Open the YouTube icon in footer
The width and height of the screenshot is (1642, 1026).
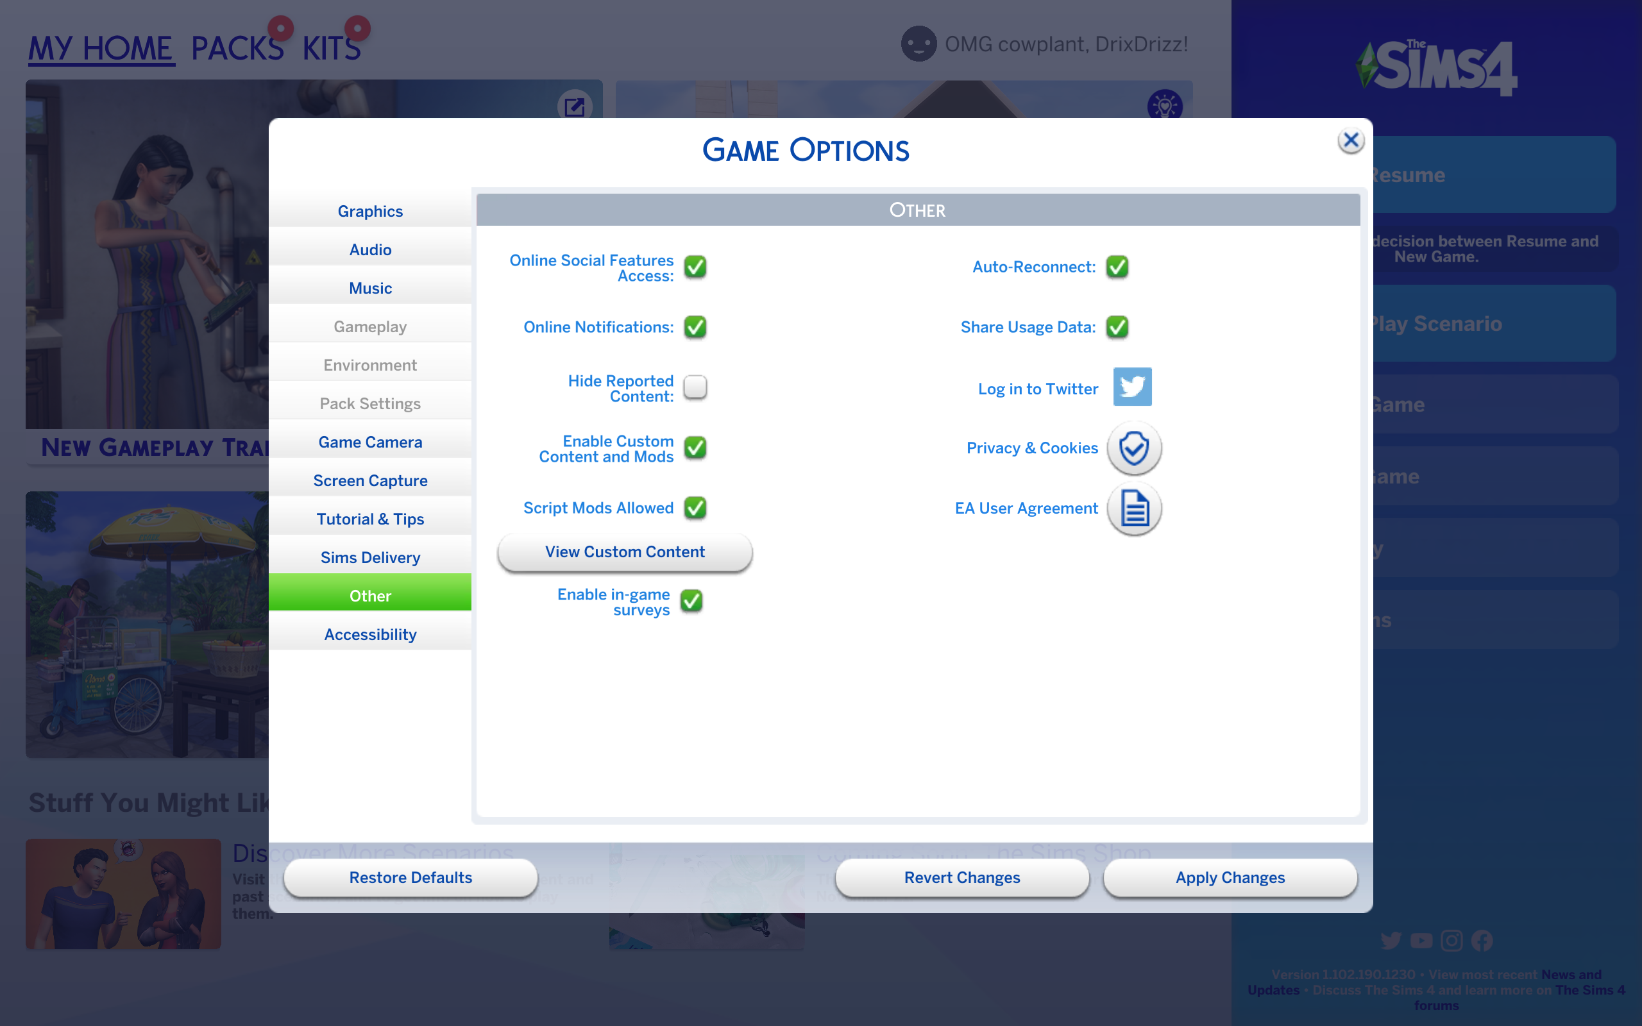[1421, 941]
